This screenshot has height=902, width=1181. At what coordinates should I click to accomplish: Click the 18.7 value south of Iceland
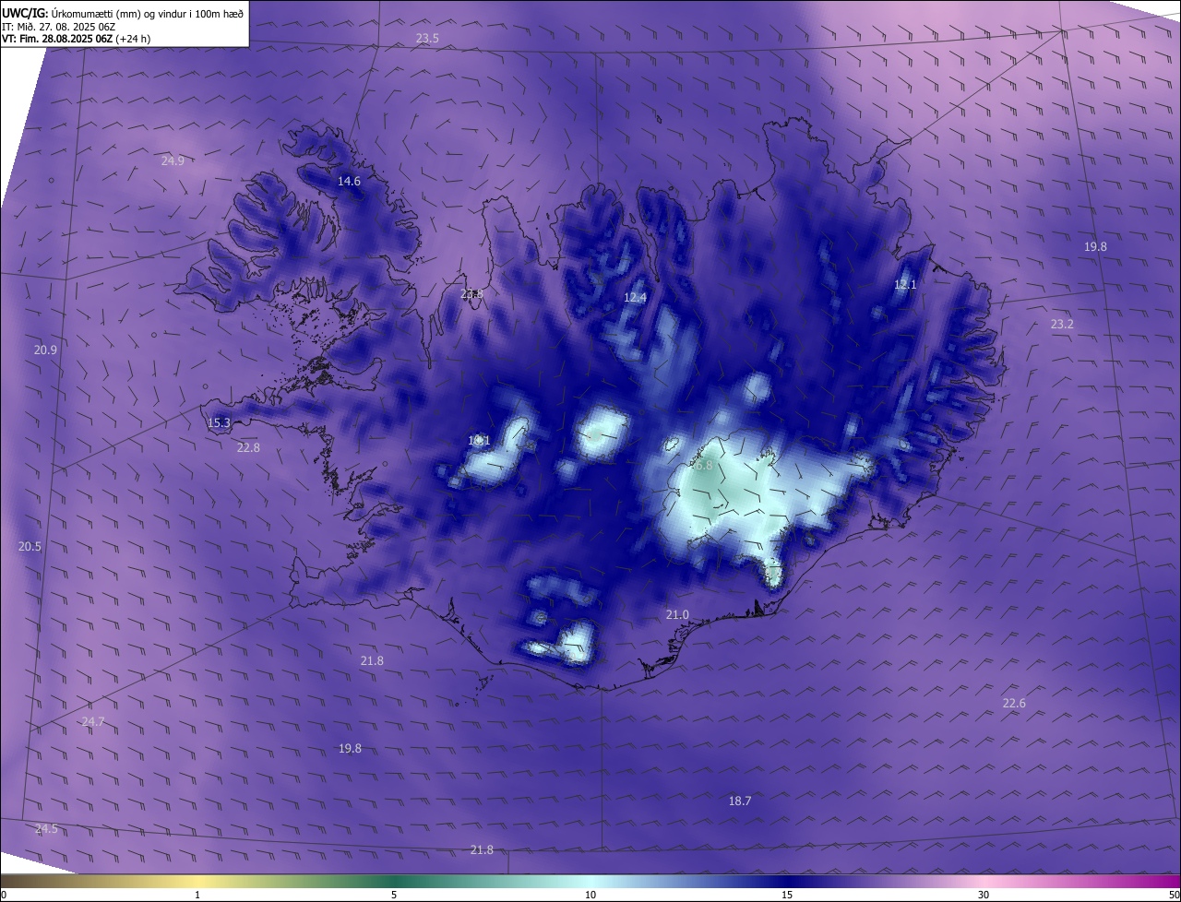coord(740,801)
